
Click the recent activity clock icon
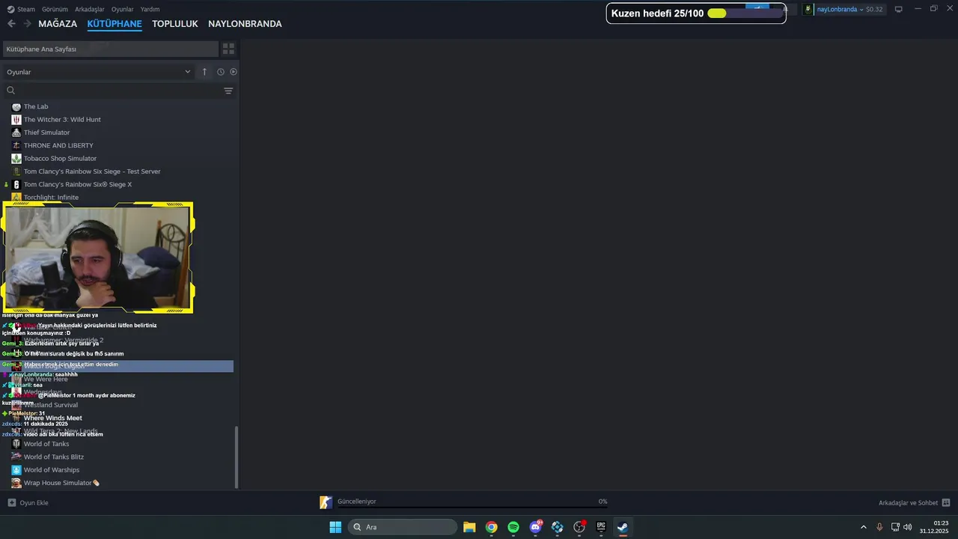(221, 72)
